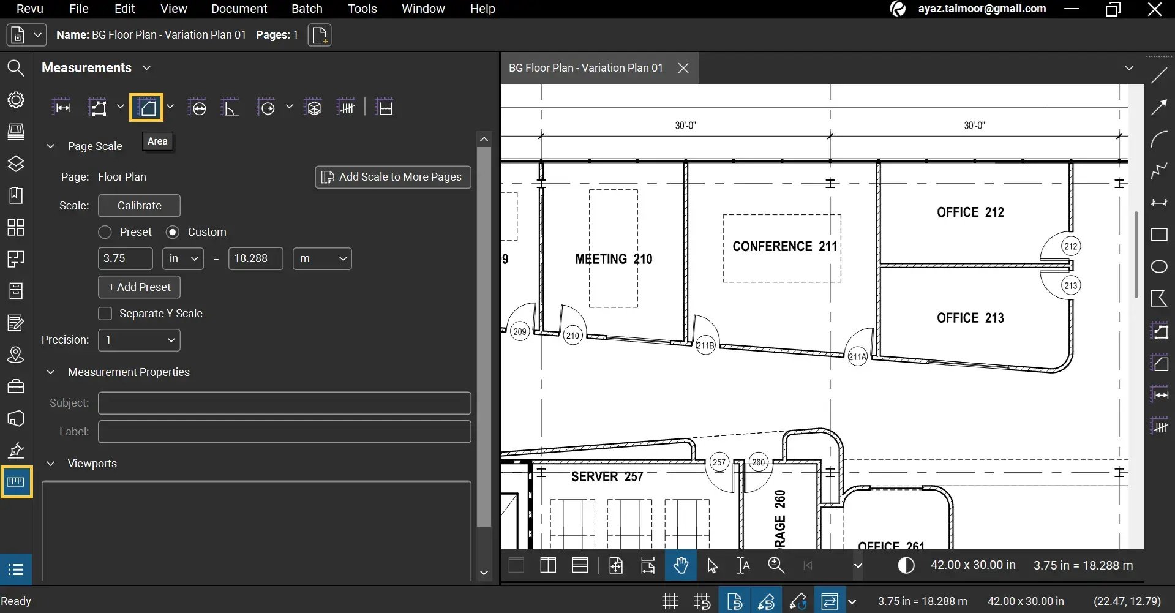1175x613 pixels.
Task: Open the Edit menu
Action: pos(125,9)
